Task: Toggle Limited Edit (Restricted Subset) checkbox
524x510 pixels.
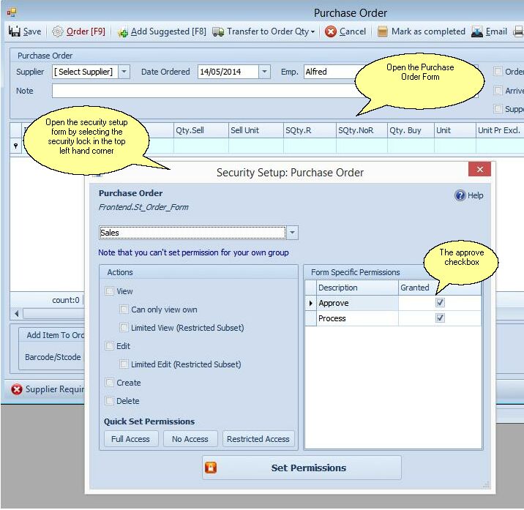Action: [124, 364]
